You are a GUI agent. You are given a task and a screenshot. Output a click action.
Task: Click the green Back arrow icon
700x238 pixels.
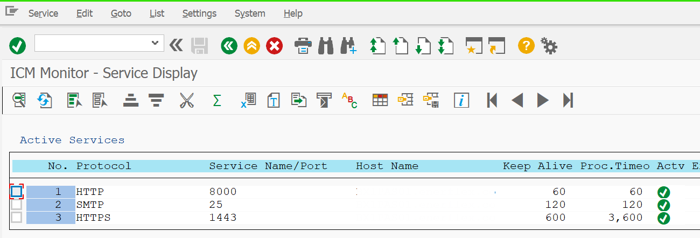click(x=229, y=46)
